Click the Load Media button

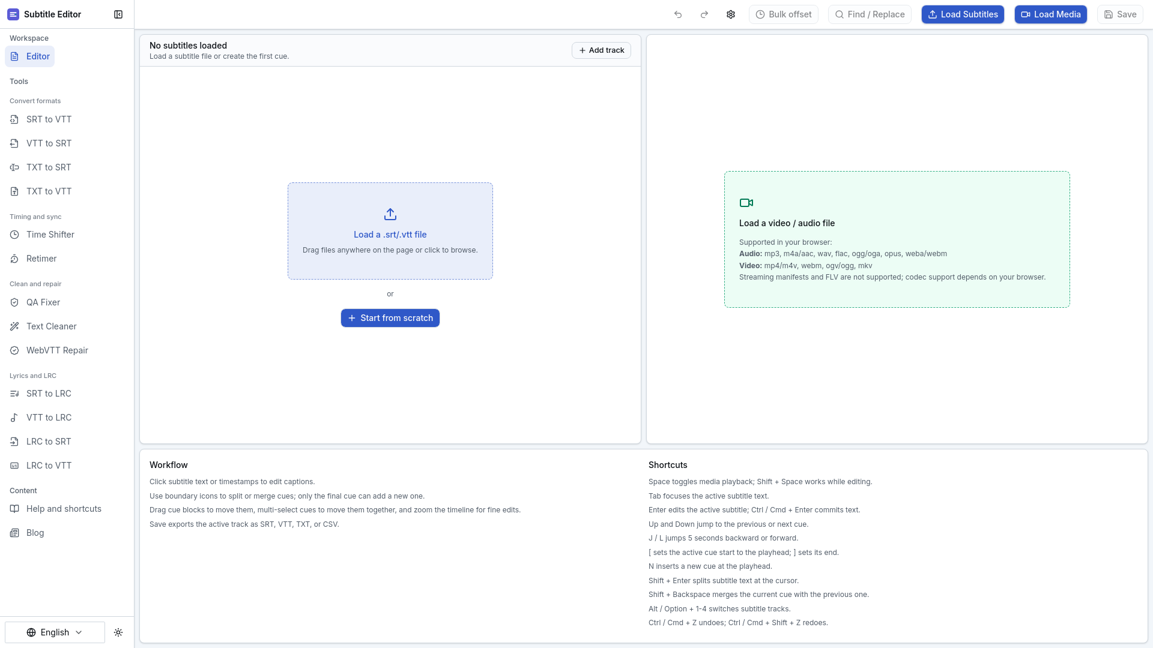pos(1051,14)
